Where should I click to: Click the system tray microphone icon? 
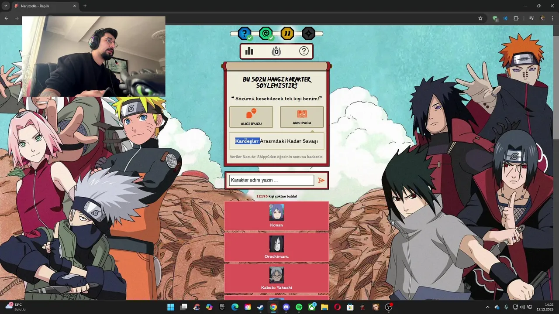click(506, 307)
